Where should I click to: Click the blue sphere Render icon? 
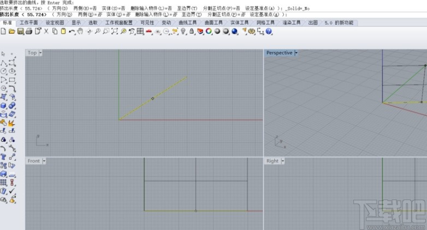click(234, 32)
